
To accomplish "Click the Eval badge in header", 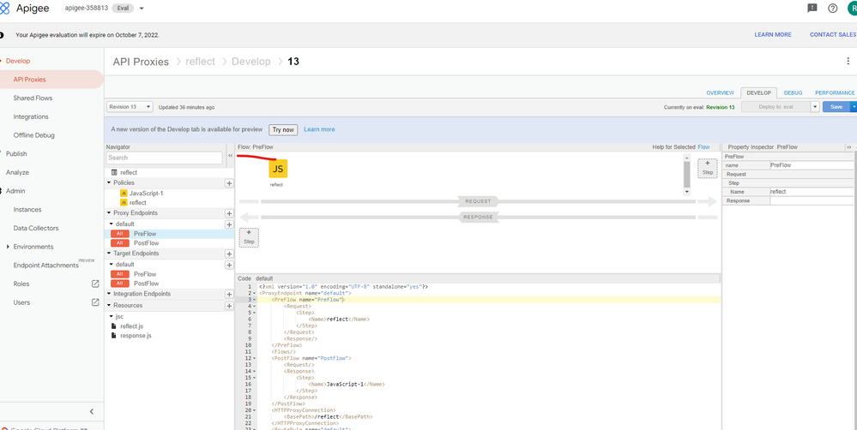I will [x=122, y=9].
